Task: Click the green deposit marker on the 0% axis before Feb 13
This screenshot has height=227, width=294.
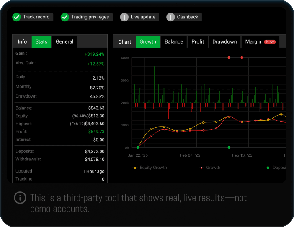Action: pyautogui.click(x=229, y=147)
